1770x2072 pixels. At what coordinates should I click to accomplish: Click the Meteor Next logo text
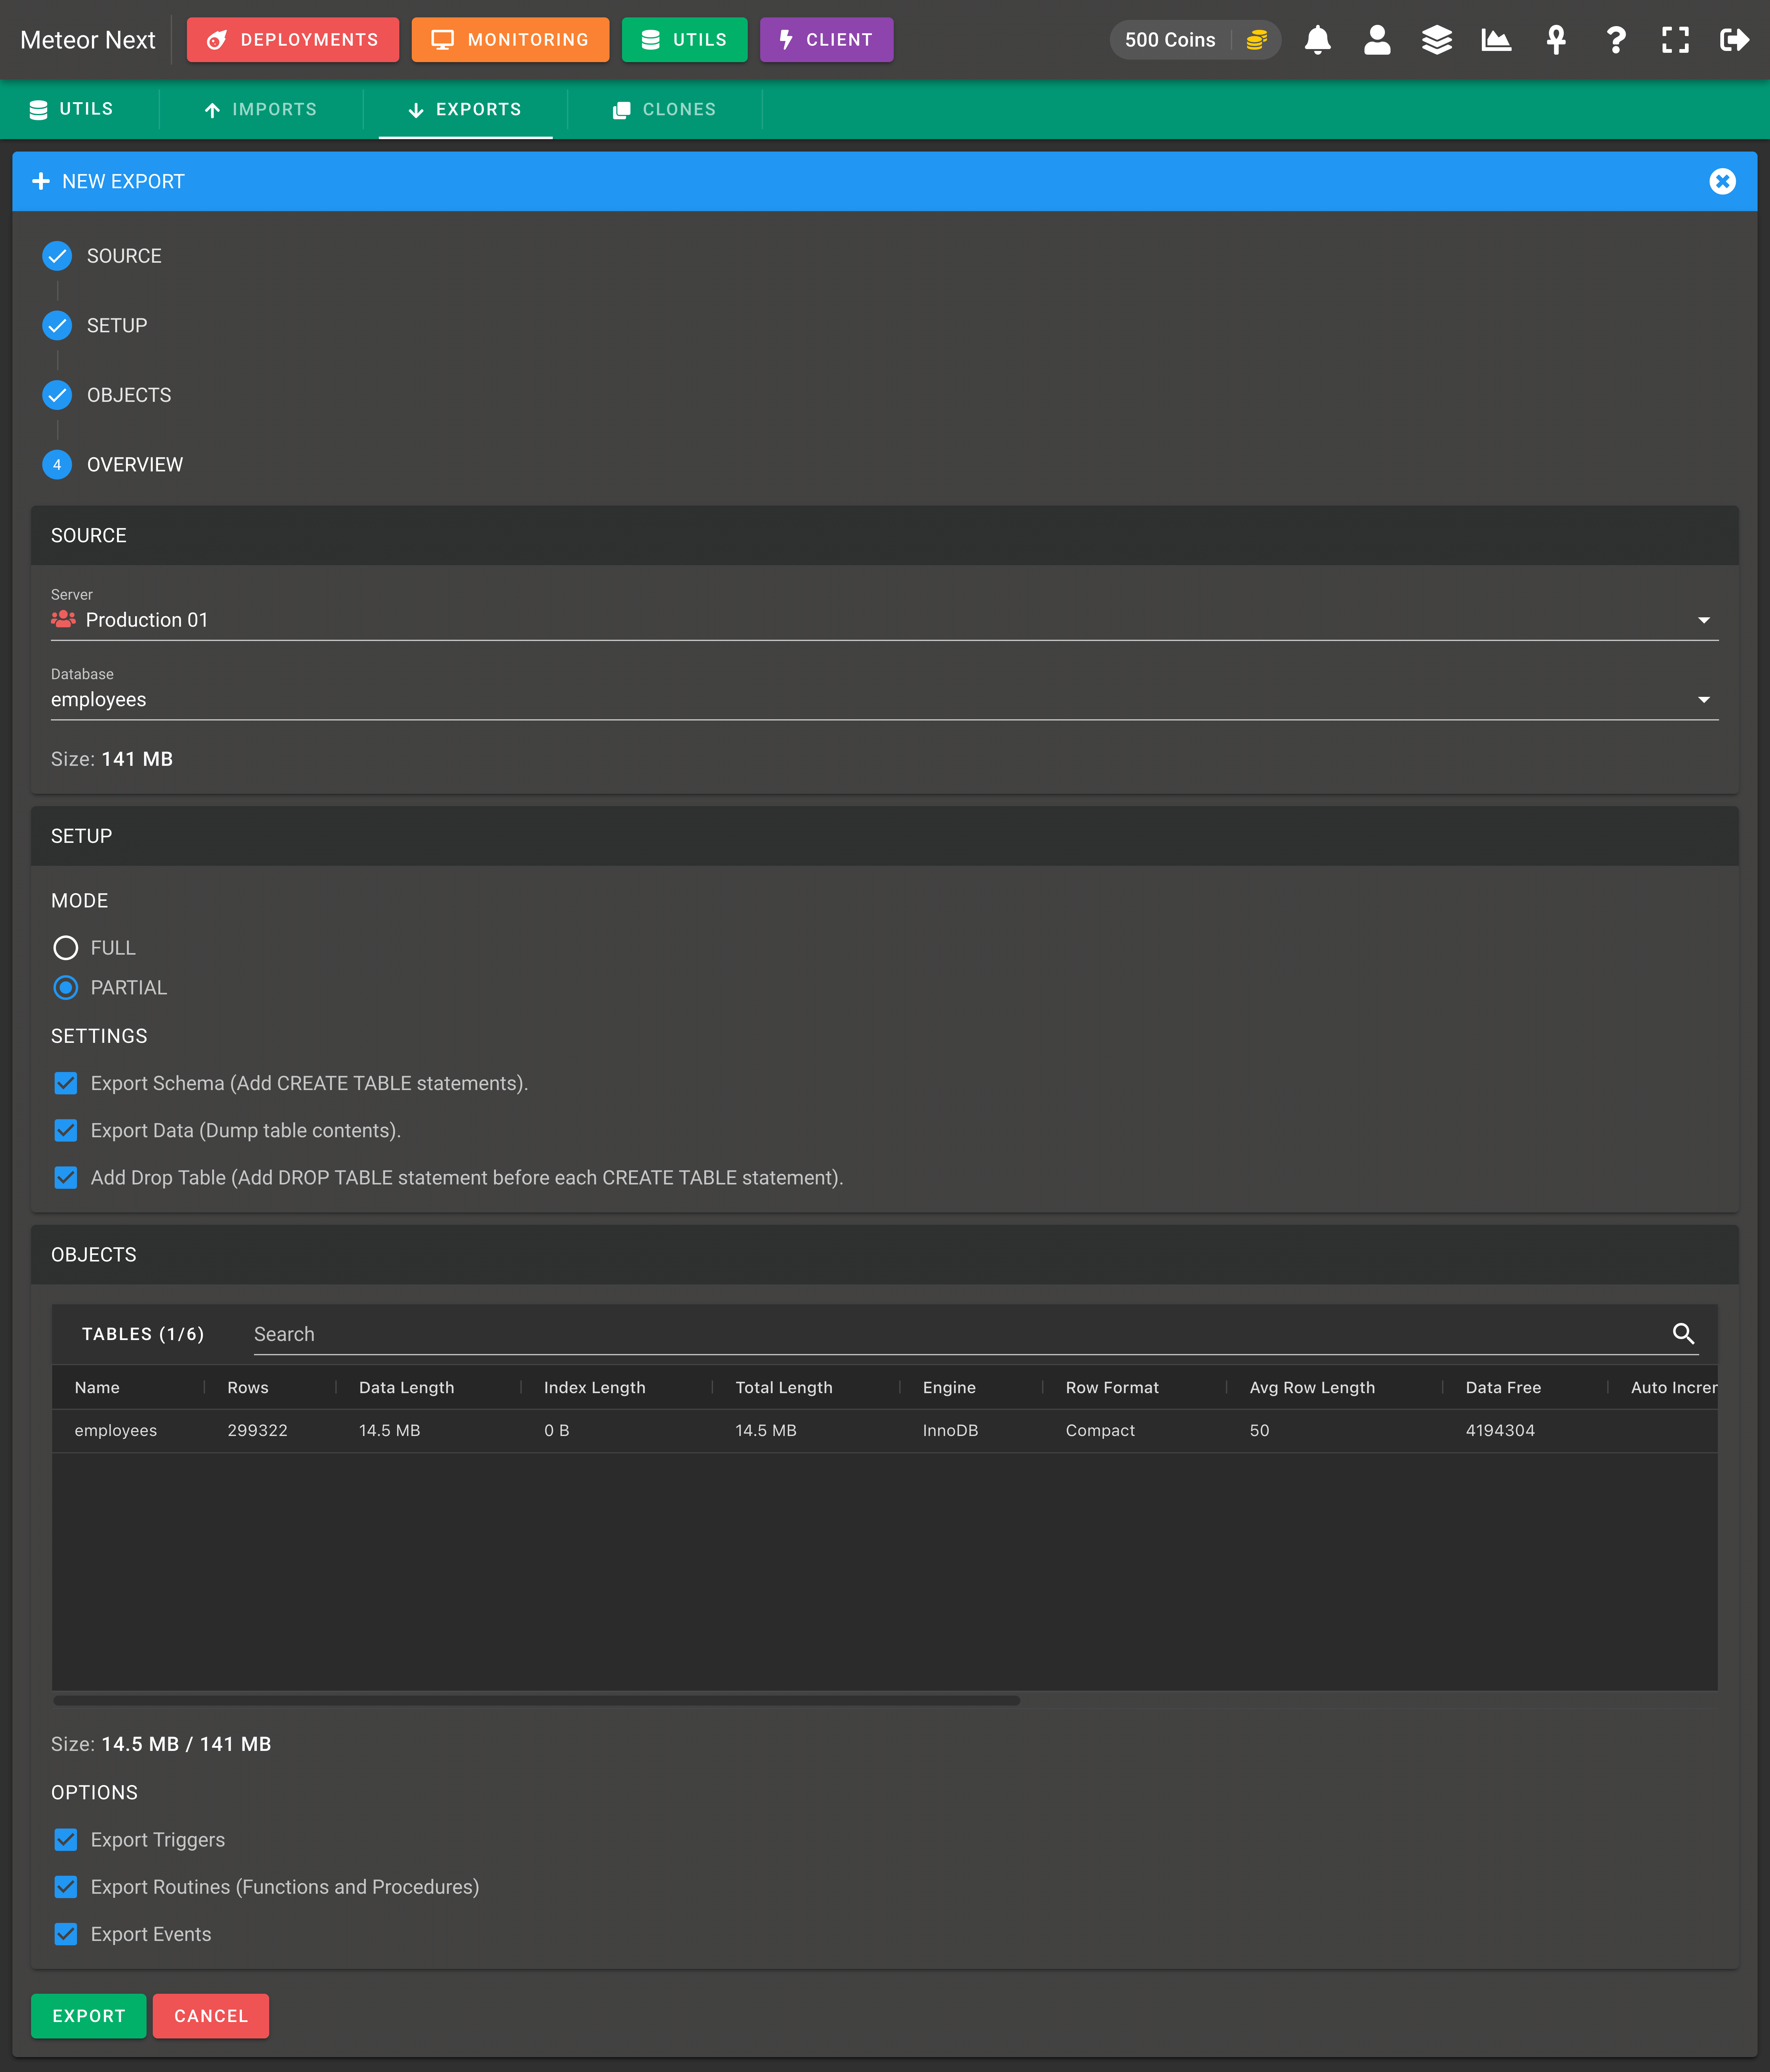tap(88, 40)
